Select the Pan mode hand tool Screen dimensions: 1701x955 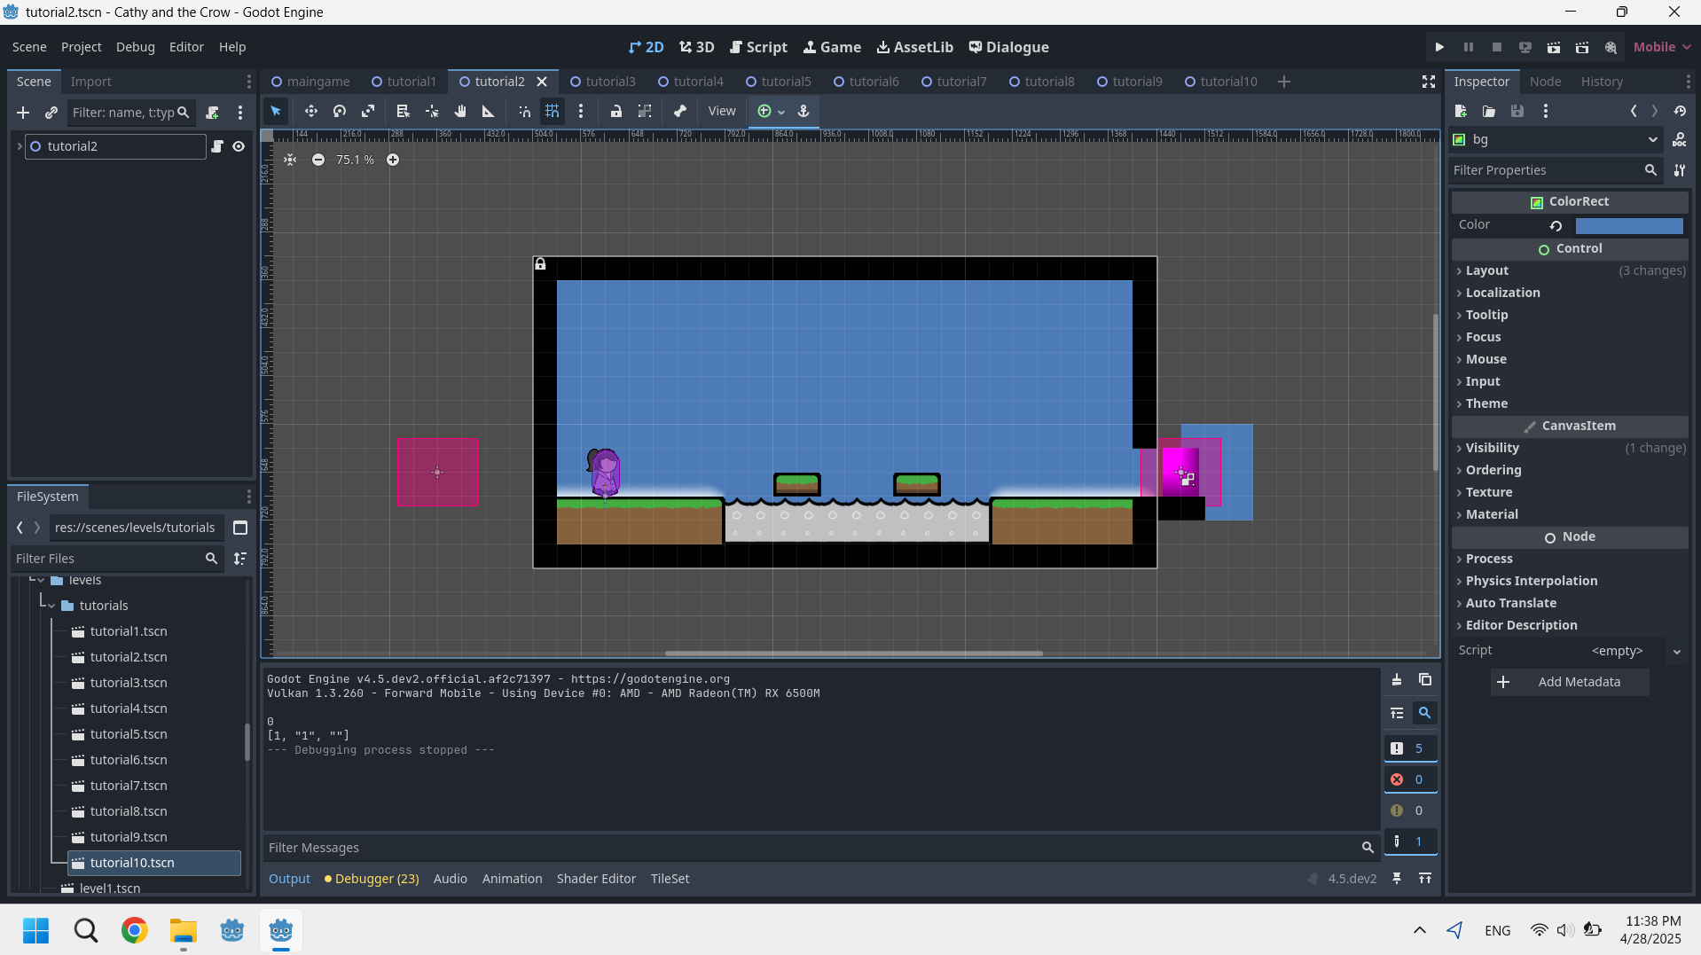[x=460, y=111]
